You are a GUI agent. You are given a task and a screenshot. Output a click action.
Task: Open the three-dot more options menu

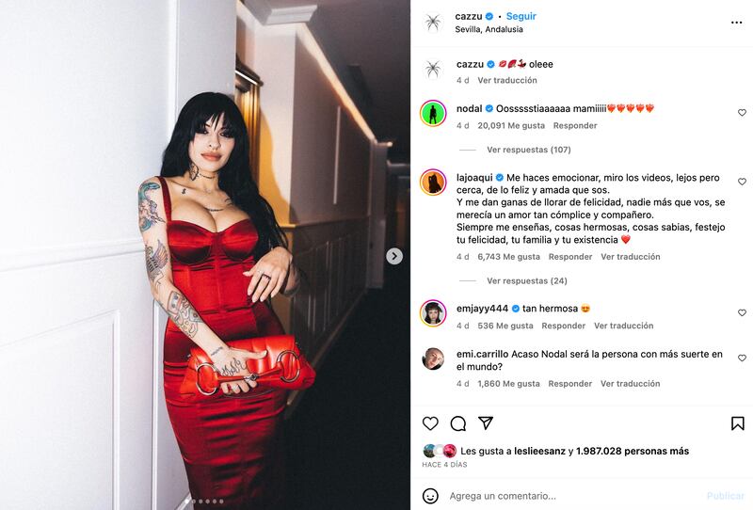click(736, 23)
